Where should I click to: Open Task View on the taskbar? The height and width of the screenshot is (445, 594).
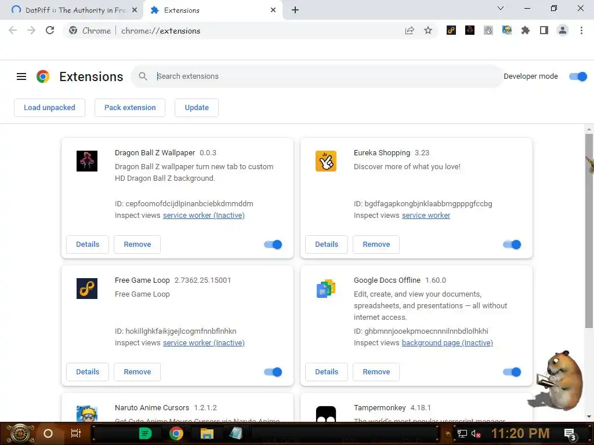[76, 433]
